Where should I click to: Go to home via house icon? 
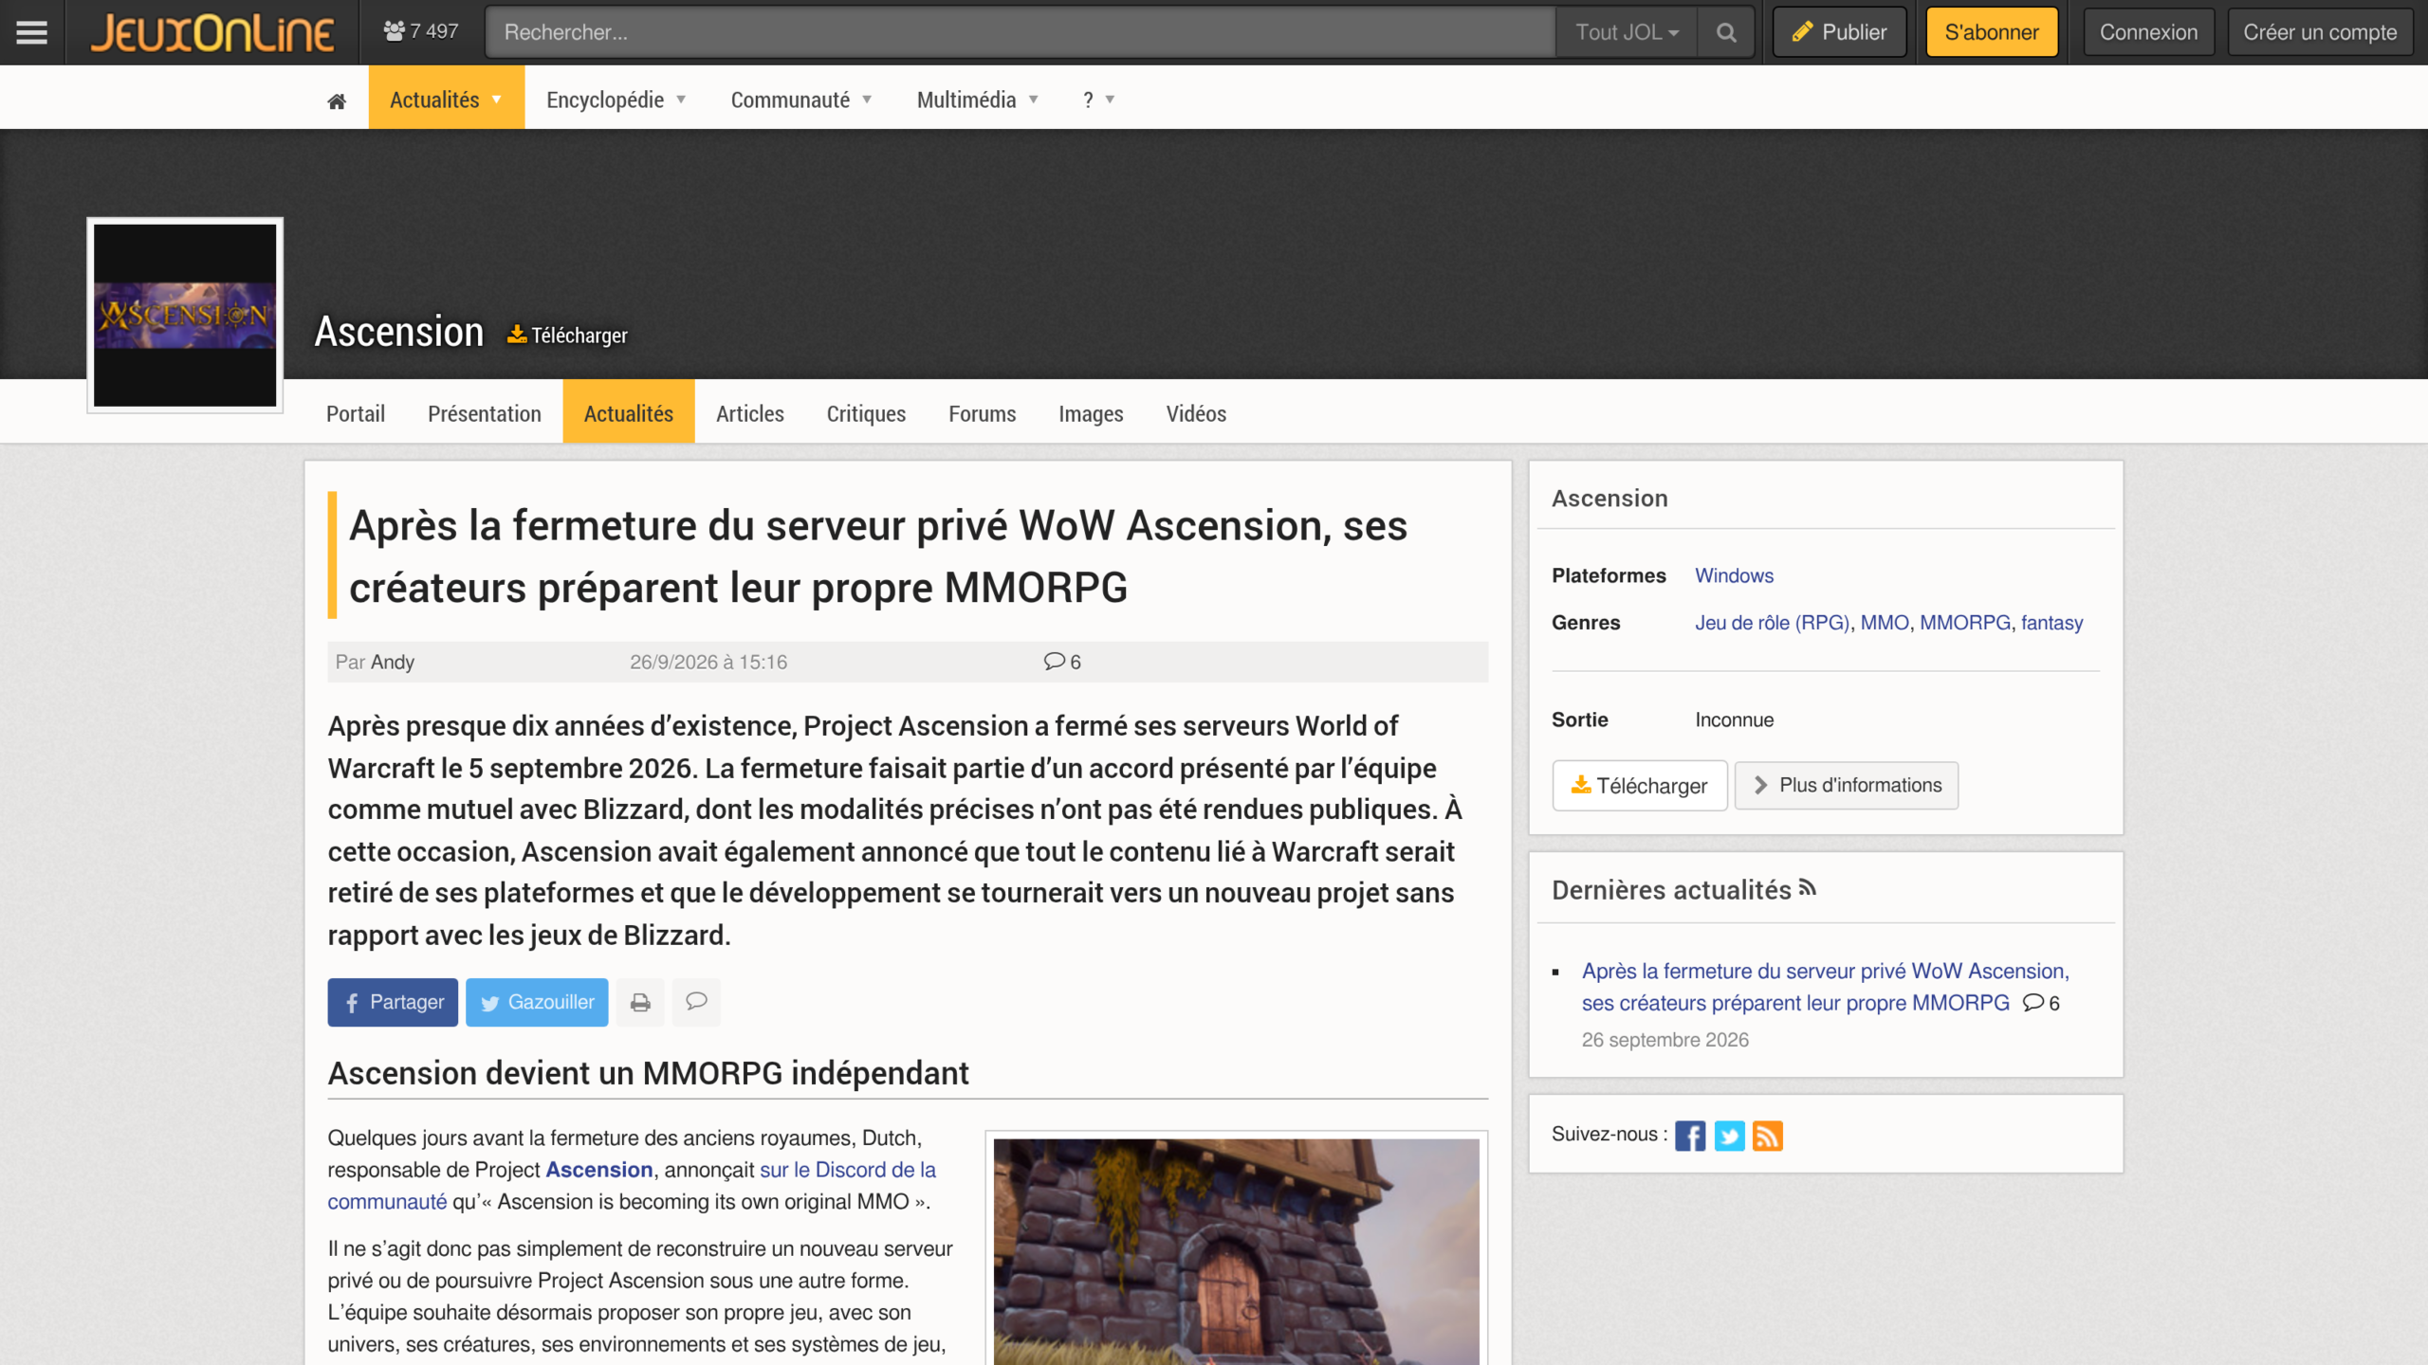coord(337,100)
